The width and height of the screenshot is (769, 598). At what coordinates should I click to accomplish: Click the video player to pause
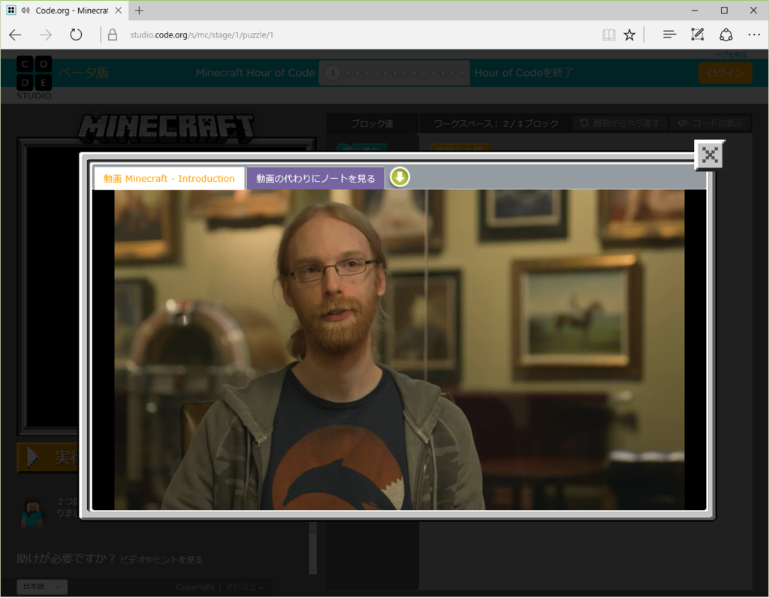(400, 350)
